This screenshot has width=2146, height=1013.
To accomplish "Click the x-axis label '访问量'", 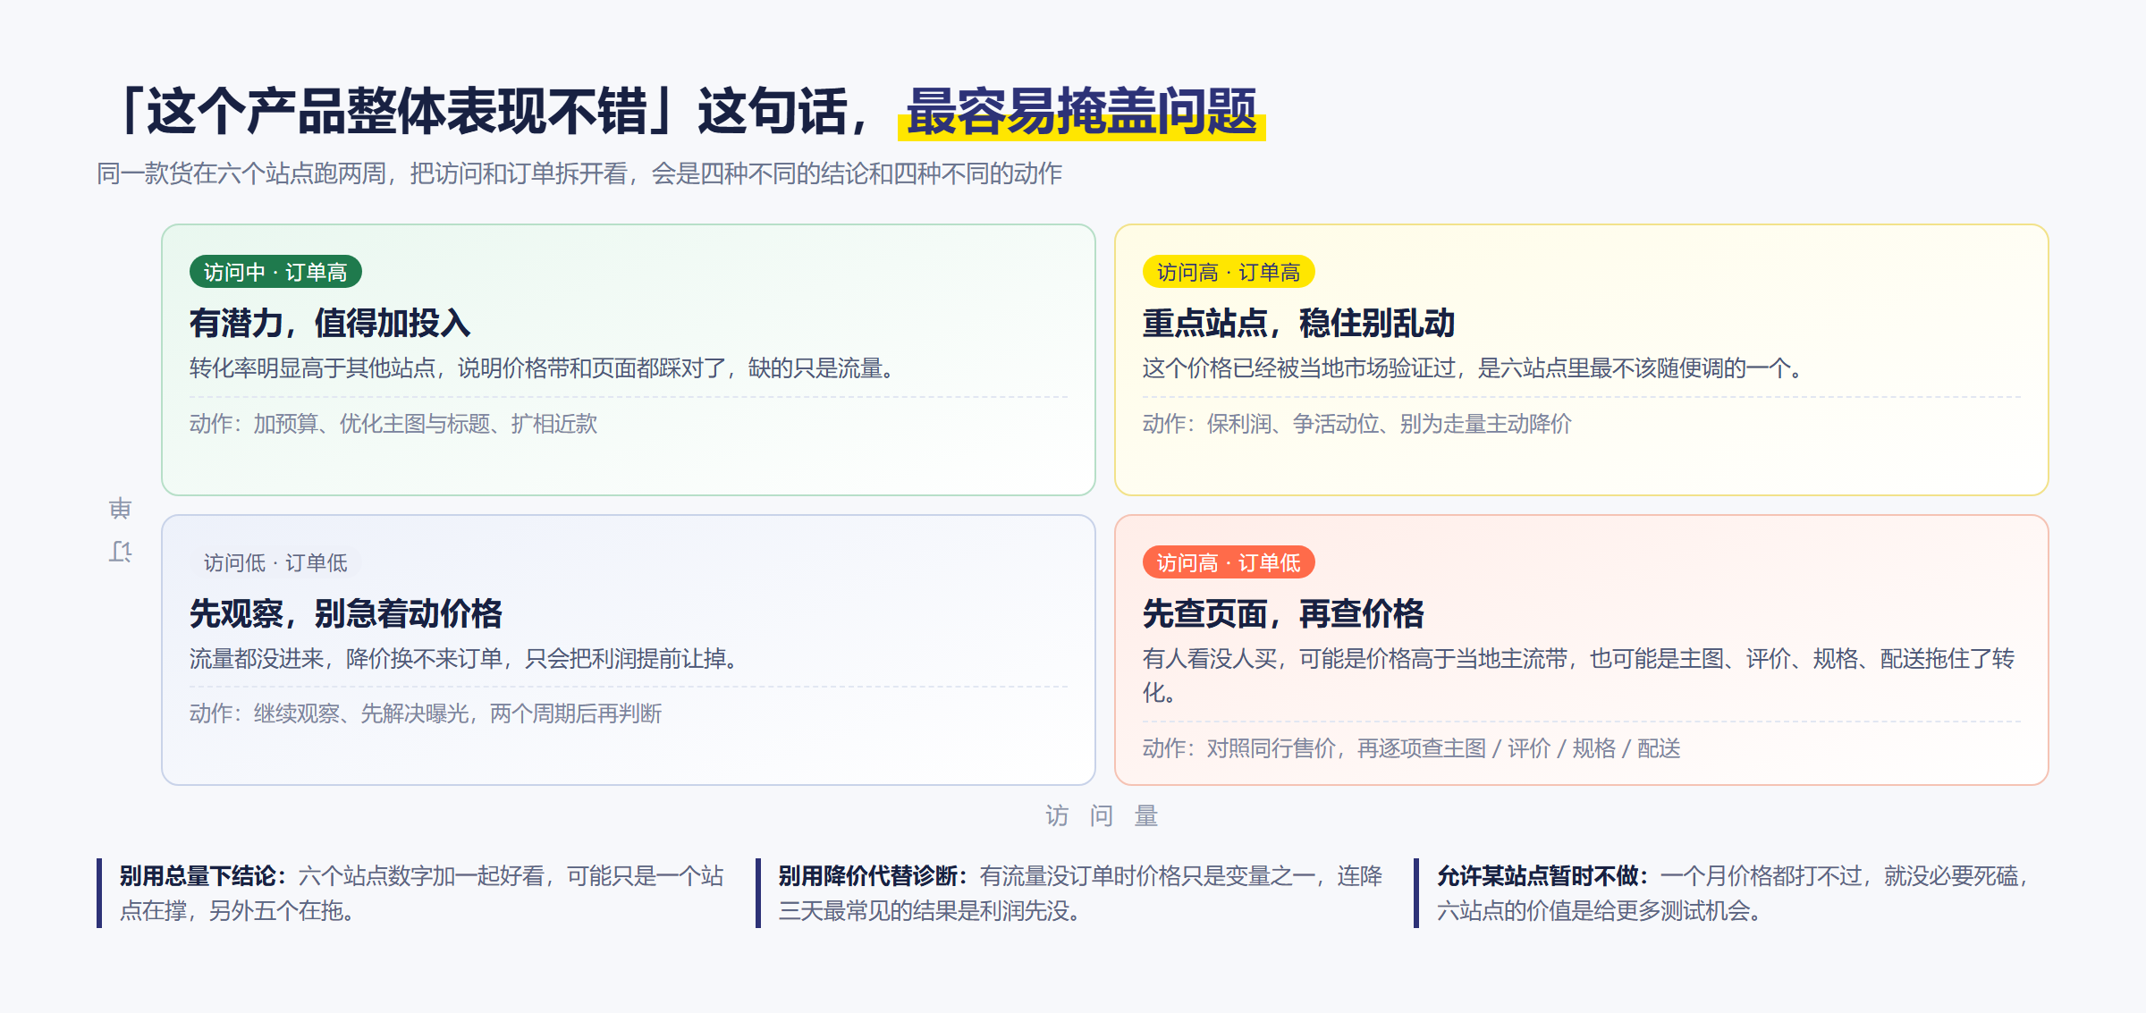I will pos(1102,815).
